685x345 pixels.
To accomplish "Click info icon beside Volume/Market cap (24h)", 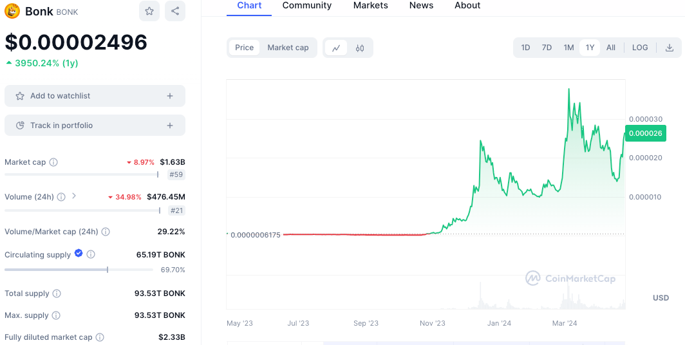I will [x=106, y=232].
